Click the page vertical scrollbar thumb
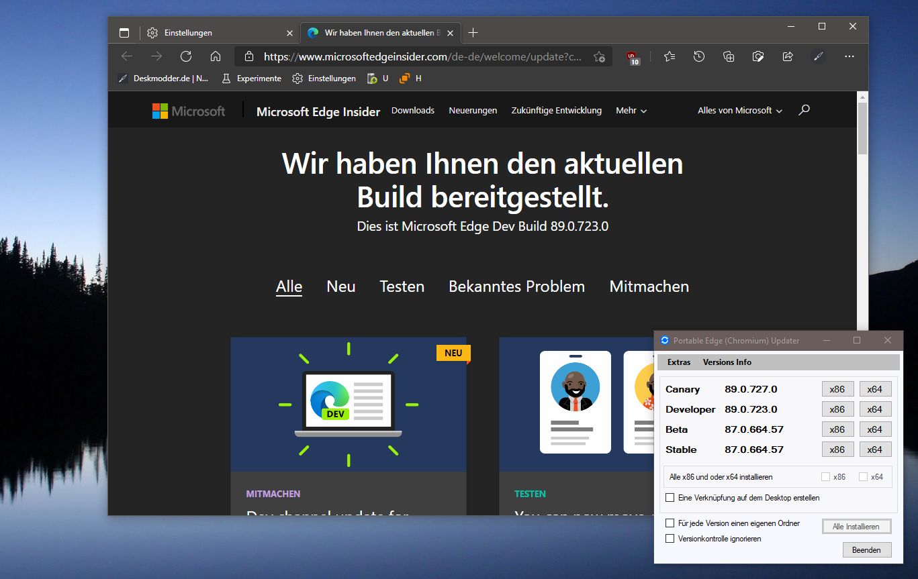The width and height of the screenshot is (918, 579). point(862,129)
